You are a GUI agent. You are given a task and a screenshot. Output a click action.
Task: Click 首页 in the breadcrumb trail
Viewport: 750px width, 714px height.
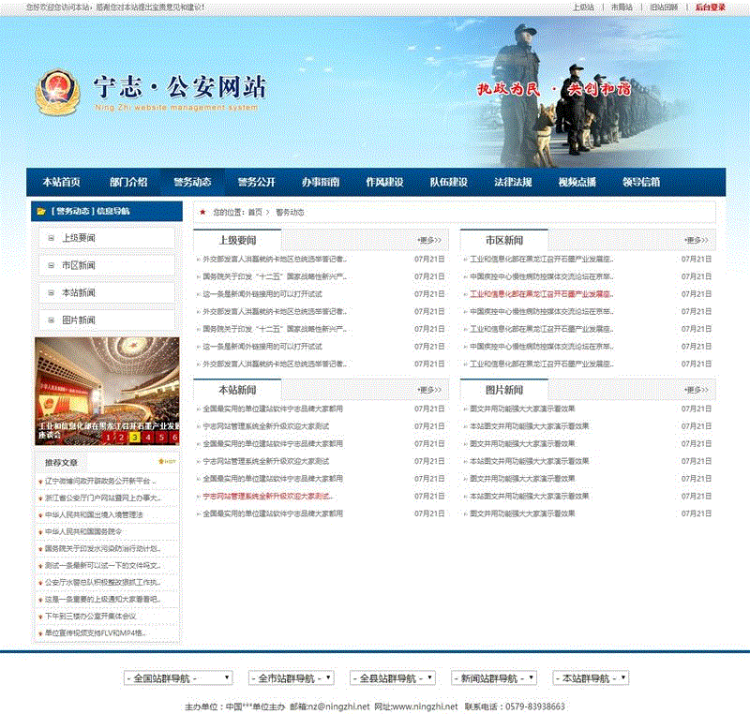point(254,212)
